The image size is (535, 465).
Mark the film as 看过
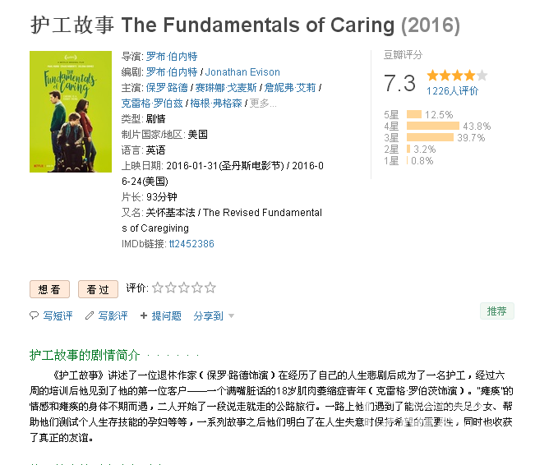[x=98, y=289]
